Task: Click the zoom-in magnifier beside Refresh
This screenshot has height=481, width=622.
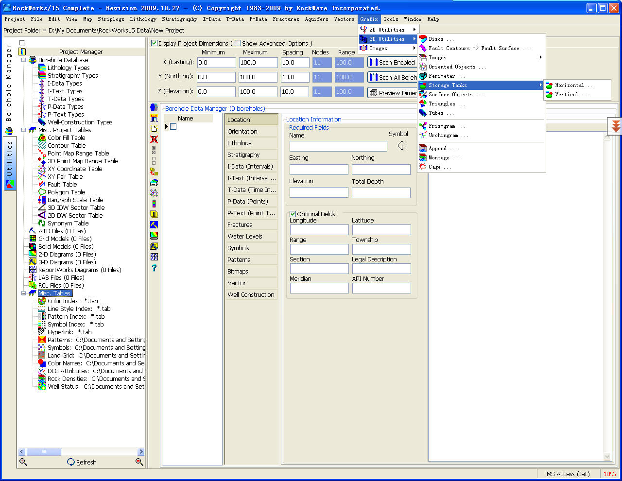Action: (23, 462)
